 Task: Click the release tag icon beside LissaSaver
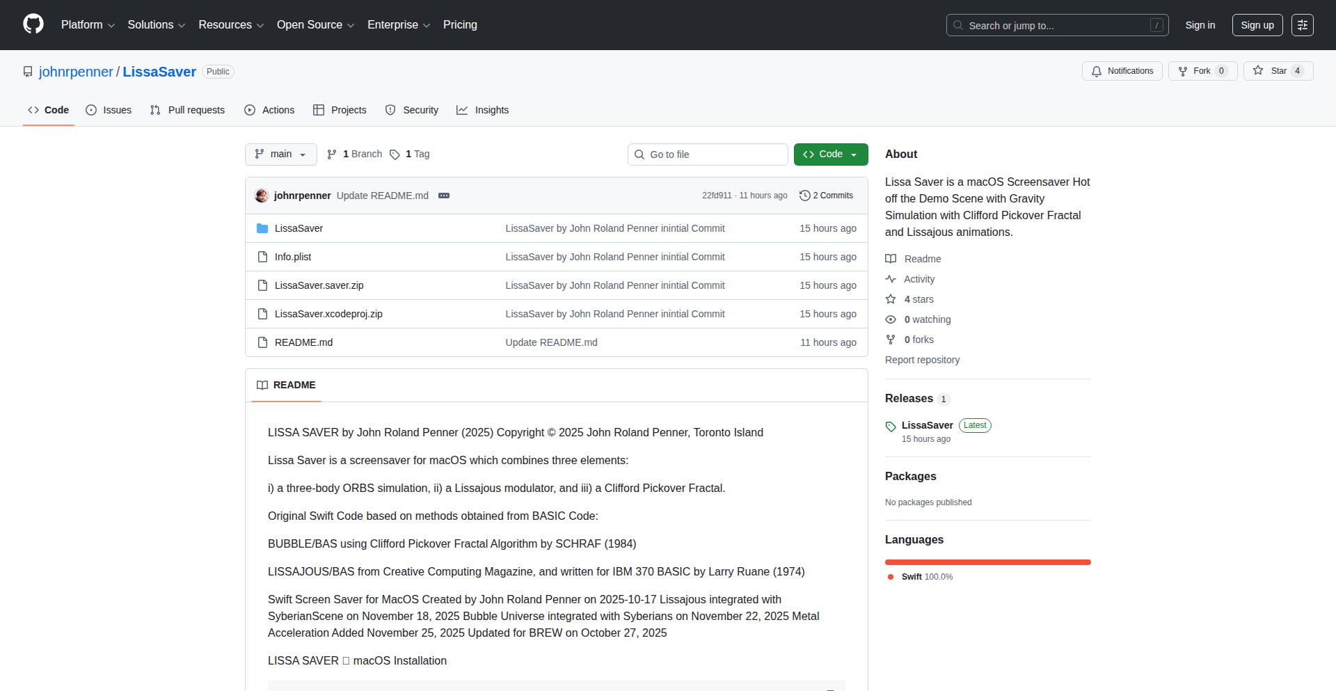tap(891, 426)
